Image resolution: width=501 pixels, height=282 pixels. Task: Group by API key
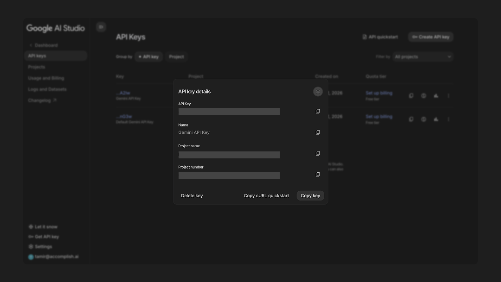pos(148,57)
